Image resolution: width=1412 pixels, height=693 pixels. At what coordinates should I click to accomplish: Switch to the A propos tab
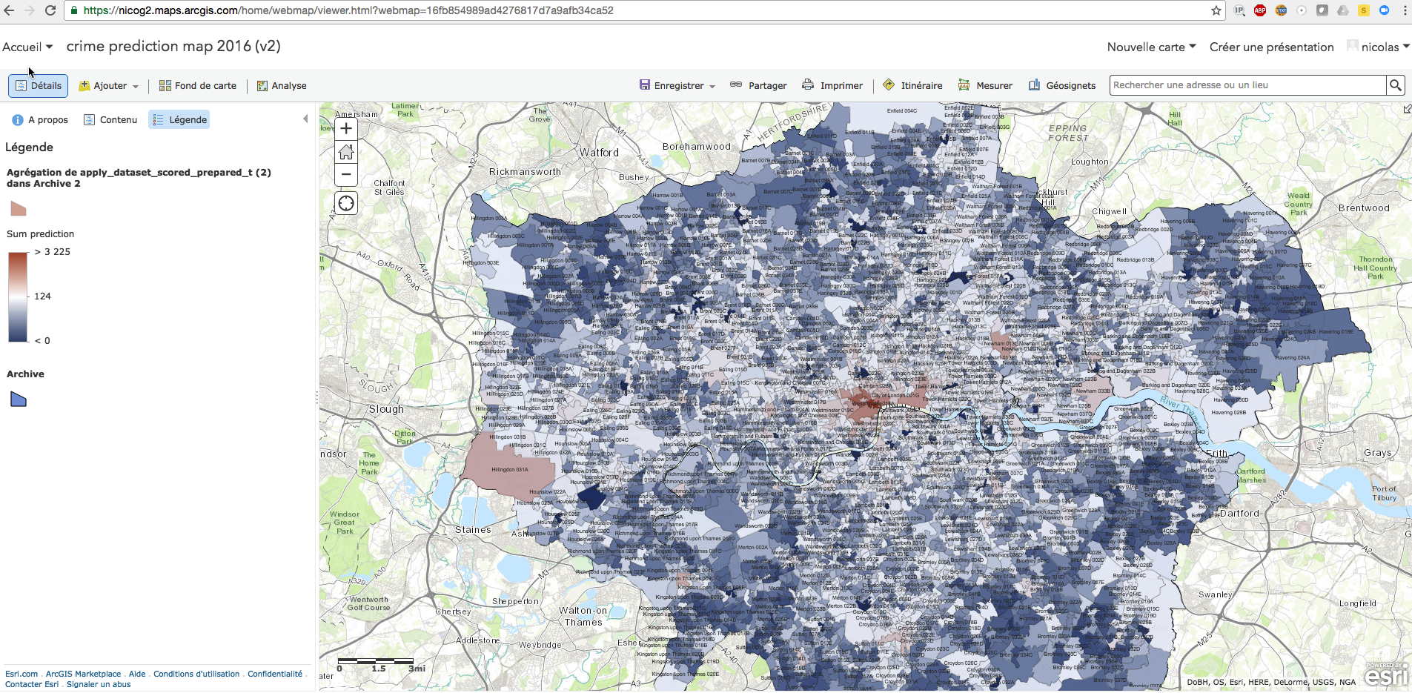coord(39,119)
